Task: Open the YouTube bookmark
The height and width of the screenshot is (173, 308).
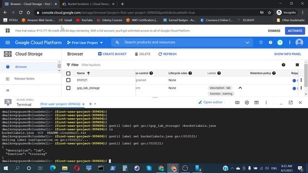Action: [84, 20]
